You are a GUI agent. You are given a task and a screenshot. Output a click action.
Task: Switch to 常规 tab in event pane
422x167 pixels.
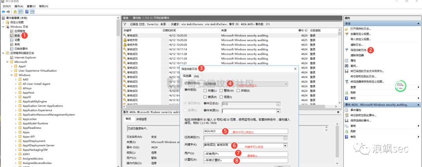pos(128,119)
